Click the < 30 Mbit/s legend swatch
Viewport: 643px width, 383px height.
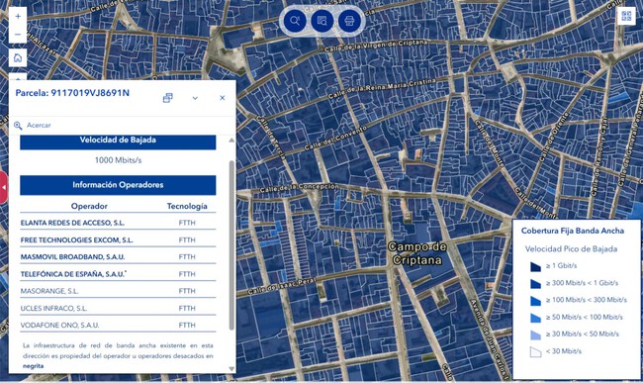pyautogui.click(x=535, y=352)
